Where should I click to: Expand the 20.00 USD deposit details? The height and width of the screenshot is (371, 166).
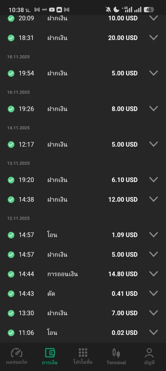pyautogui.click(x=153, y=37)
